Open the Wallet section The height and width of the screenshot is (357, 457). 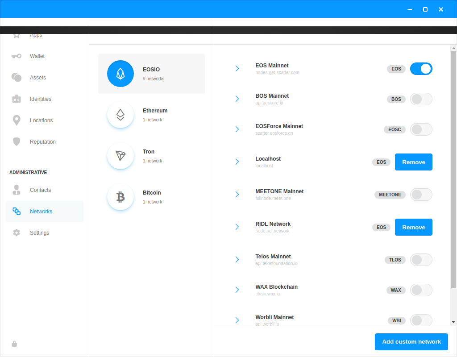coord(45,56)
